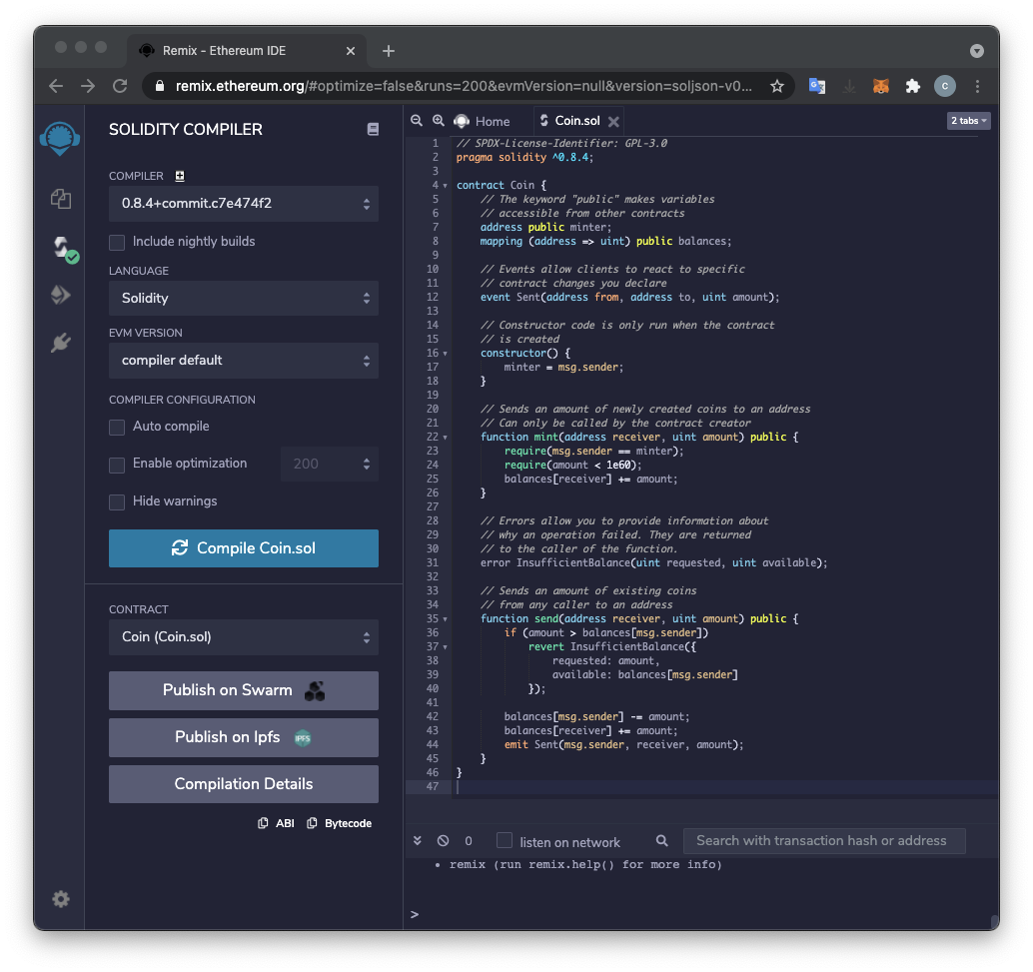
Task: Open the compiler version dropdown
Action: tap(243, 204)
